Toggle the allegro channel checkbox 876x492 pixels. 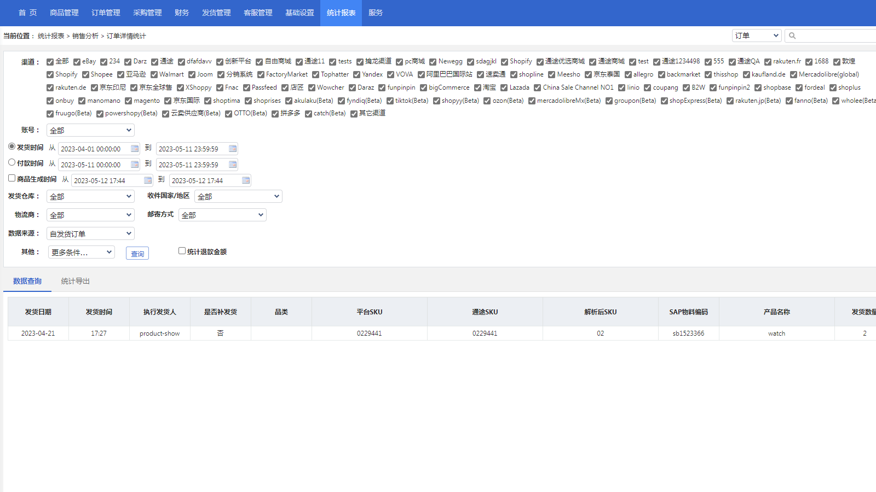pos(628,75)
